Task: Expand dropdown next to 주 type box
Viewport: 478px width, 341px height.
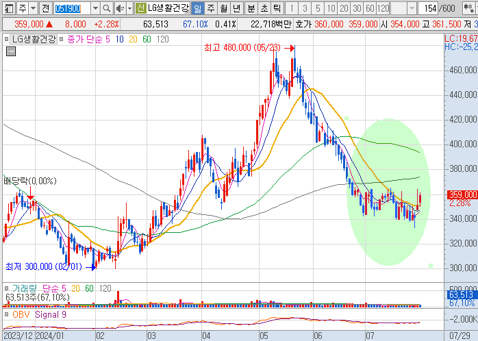Action: tap(34, 8)
